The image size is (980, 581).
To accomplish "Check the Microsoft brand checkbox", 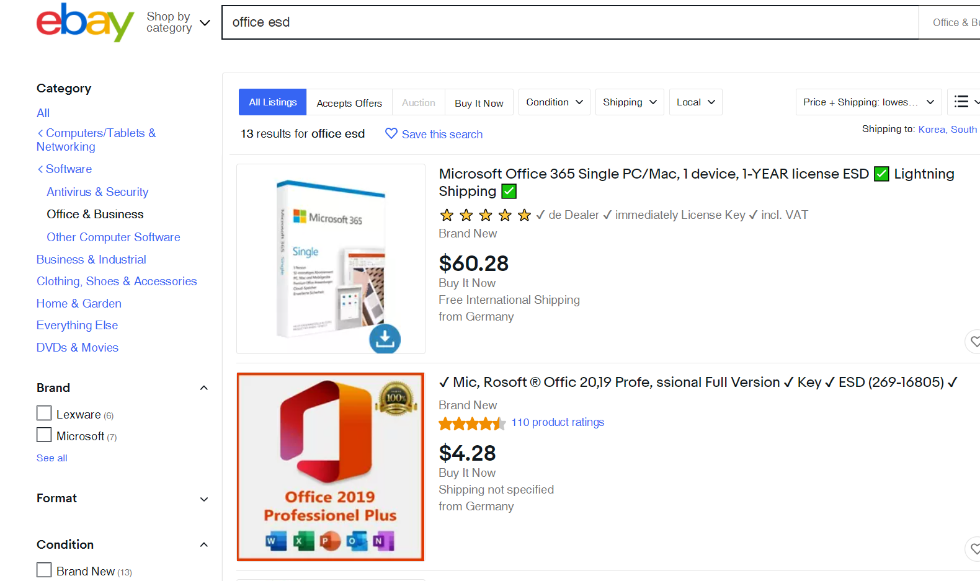I will (x=44, y=435).
